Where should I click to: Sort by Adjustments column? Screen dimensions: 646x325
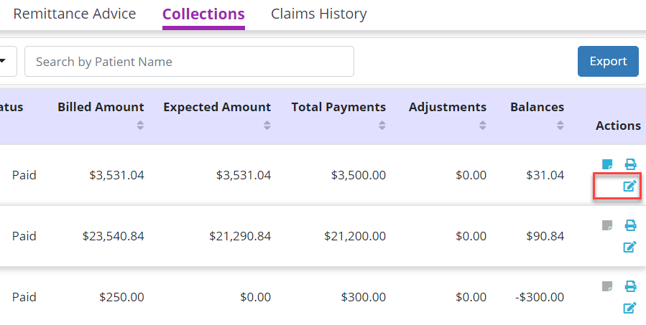pyautogui.click(x=482, y=125)
